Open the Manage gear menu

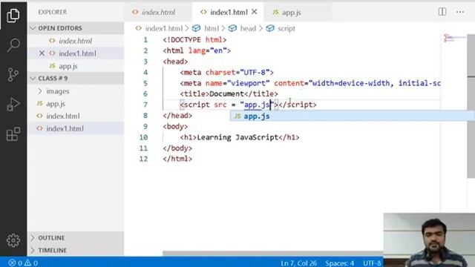coord(13,240)
